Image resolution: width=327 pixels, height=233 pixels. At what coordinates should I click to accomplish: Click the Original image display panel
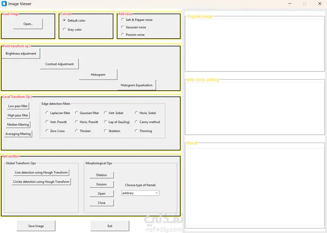point(254,45)
